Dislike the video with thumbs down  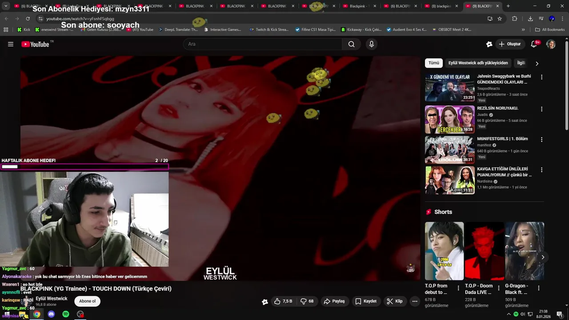click(x=307, y=301)
